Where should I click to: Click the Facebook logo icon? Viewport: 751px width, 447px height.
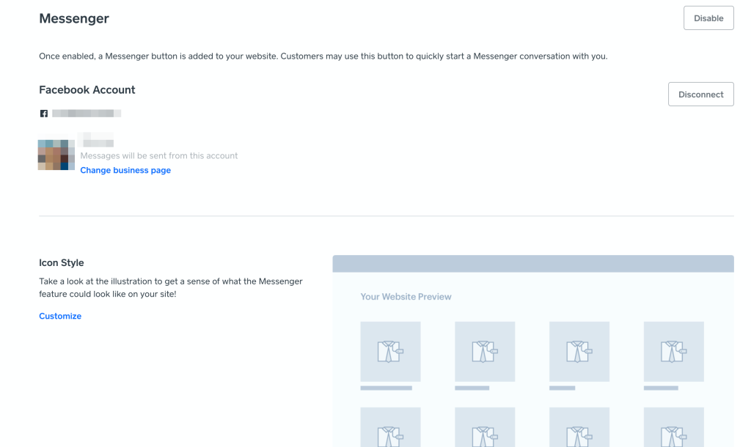pos(43,114)
